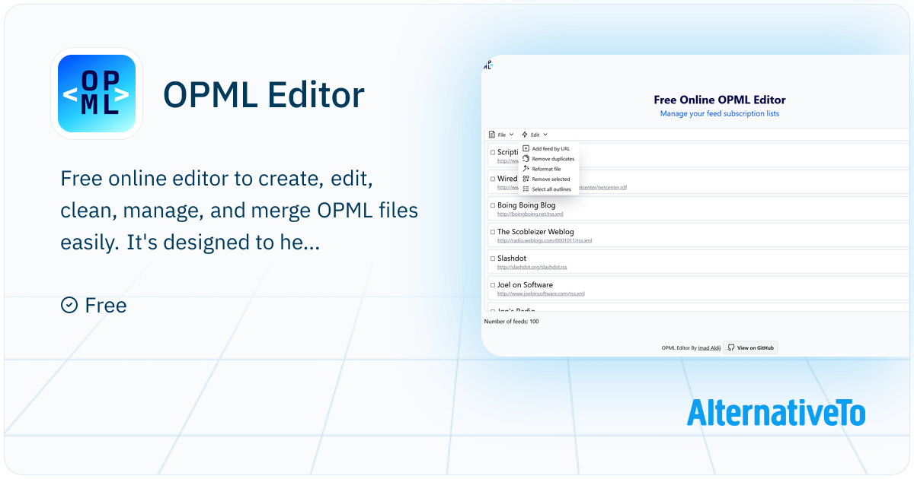The height and width of the screenshot is (479, 914).
Task: Choose Add feed by URL
Action: tap(548, 149)
